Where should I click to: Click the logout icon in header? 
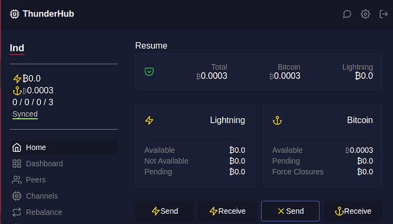pos(383,14)
